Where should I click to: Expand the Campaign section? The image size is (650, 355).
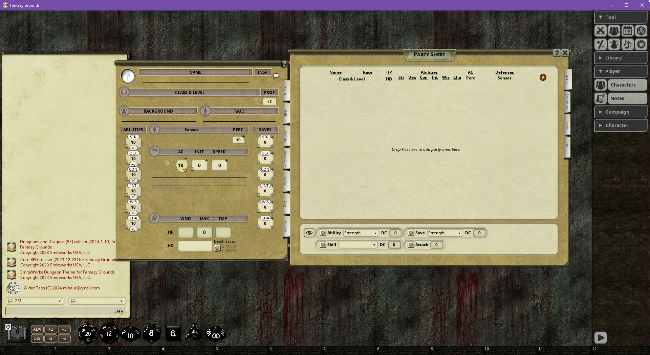click(x=621, y=112)
